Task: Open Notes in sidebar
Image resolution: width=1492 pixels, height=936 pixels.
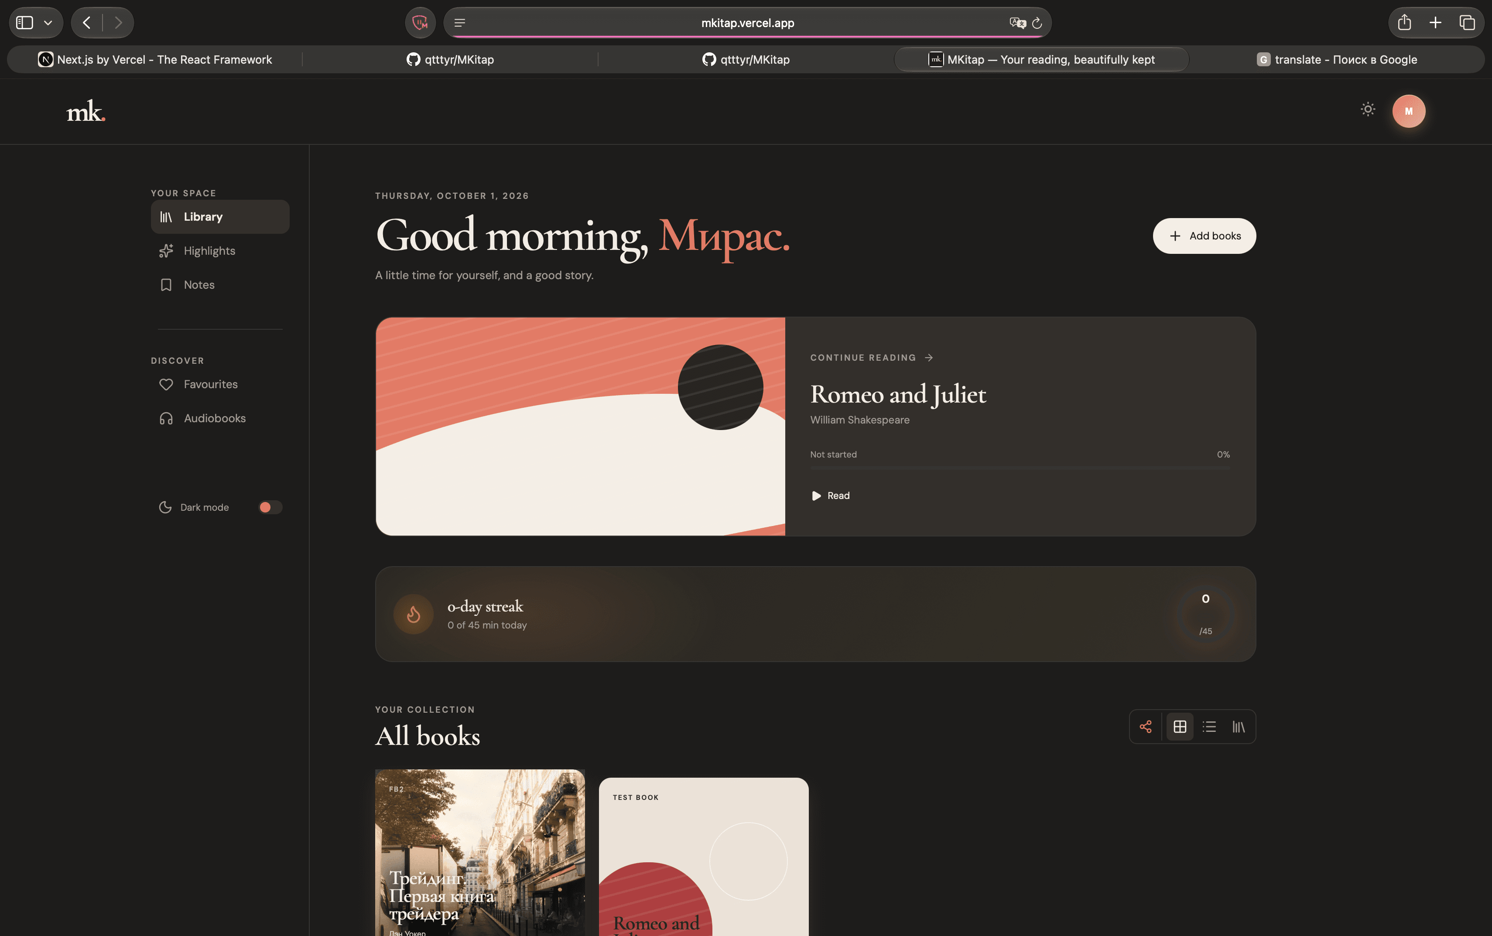Action: point(220,285)
